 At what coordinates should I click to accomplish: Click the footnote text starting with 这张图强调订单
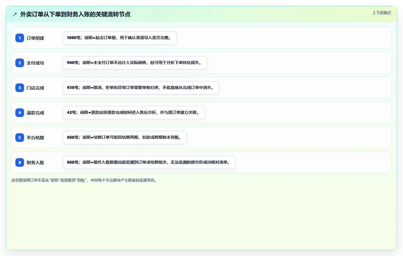(x=85, y=180)
